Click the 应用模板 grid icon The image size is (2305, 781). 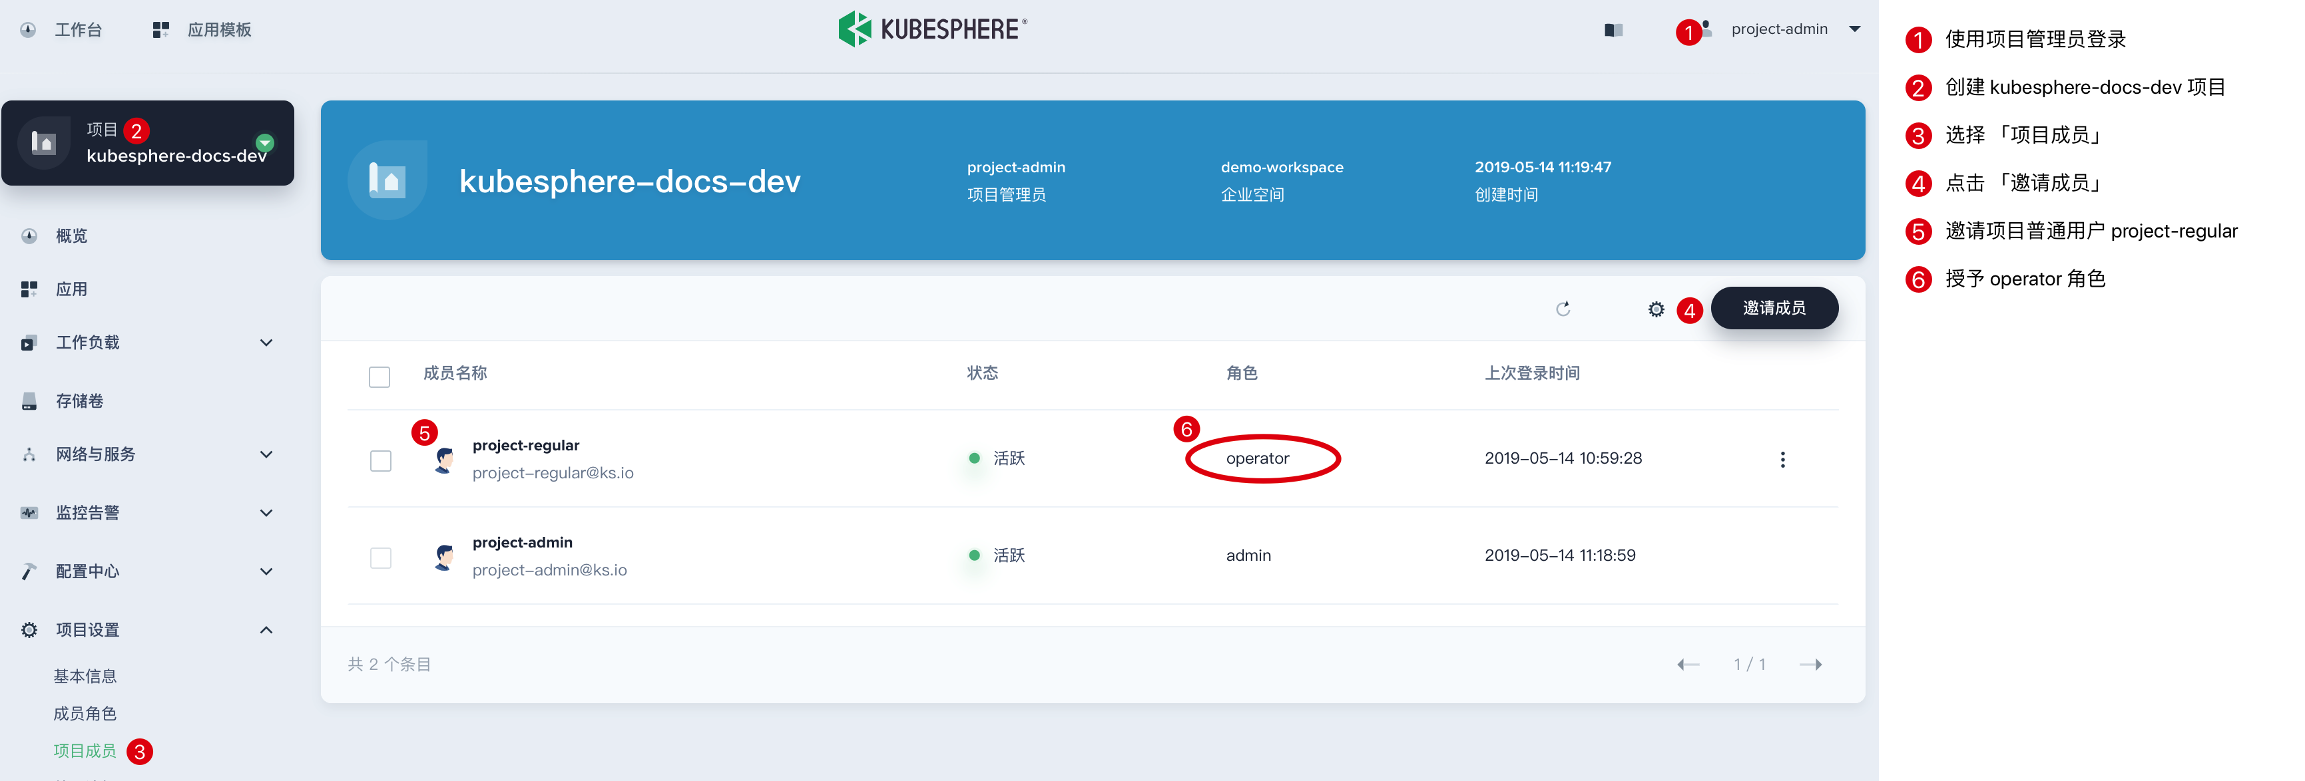coord(161,29)
